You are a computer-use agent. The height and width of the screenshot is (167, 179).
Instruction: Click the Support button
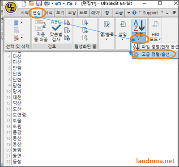tap(150, 13)
